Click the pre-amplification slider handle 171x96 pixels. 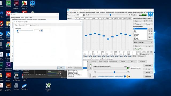tap(110, 15)
